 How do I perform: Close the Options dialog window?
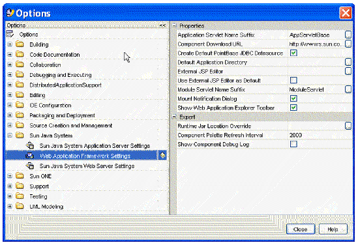click(x=346, y=13)
